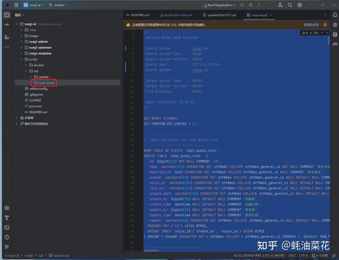Screen dimensions: 339x260
Task: Expand 临时文件和控制台 node
Action: (17, 124)
